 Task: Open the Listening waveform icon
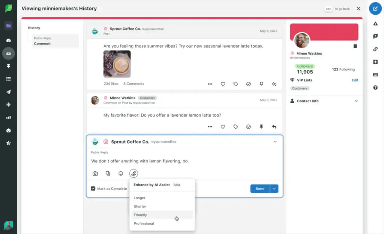[x=8, y=104]
